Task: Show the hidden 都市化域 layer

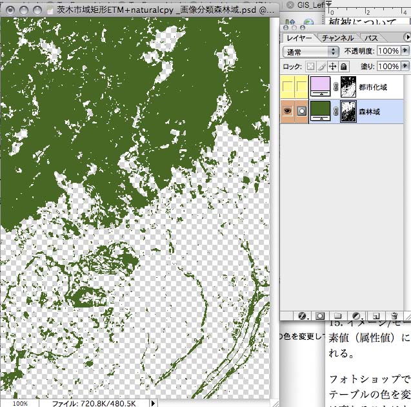Action: coord(287,87)
